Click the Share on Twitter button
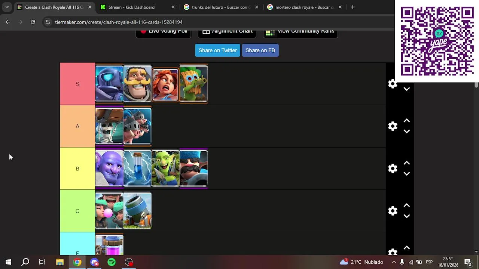The height and width of the screenshot is (269, 479). click(217, 50)
